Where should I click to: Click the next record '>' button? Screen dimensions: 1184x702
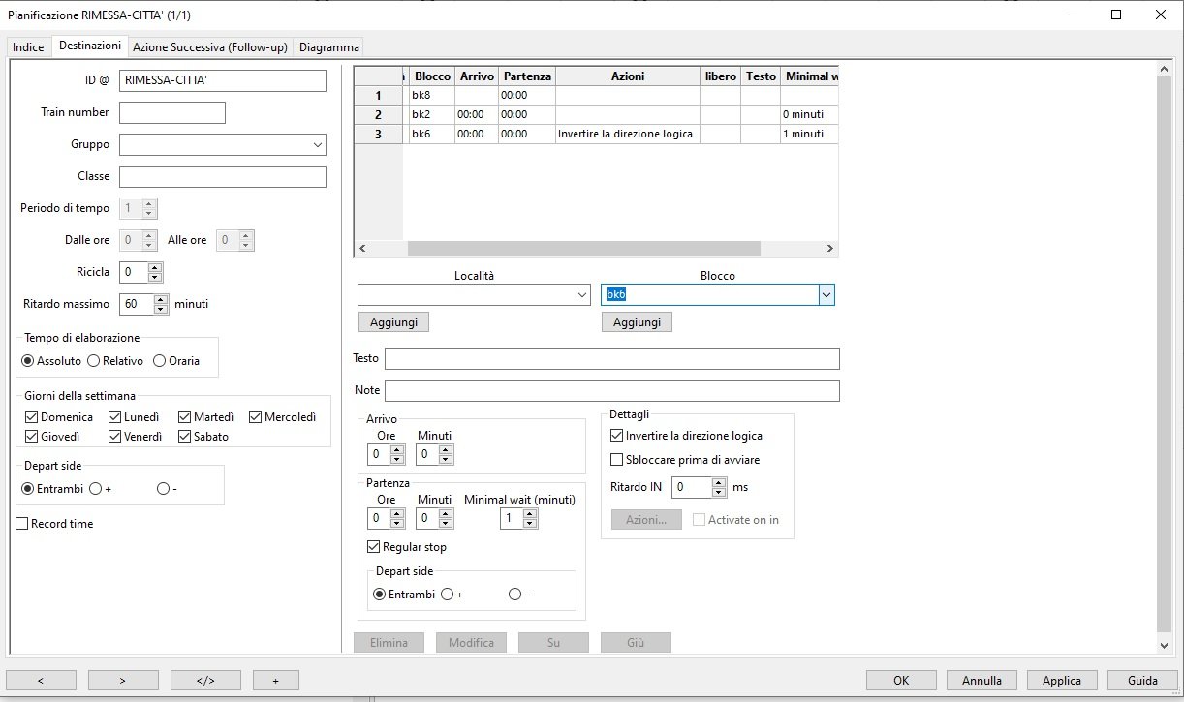(x=123, y=680)
